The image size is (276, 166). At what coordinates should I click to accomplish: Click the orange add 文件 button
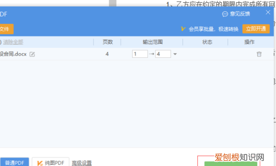pyautogui.click(x=6, y=29)
